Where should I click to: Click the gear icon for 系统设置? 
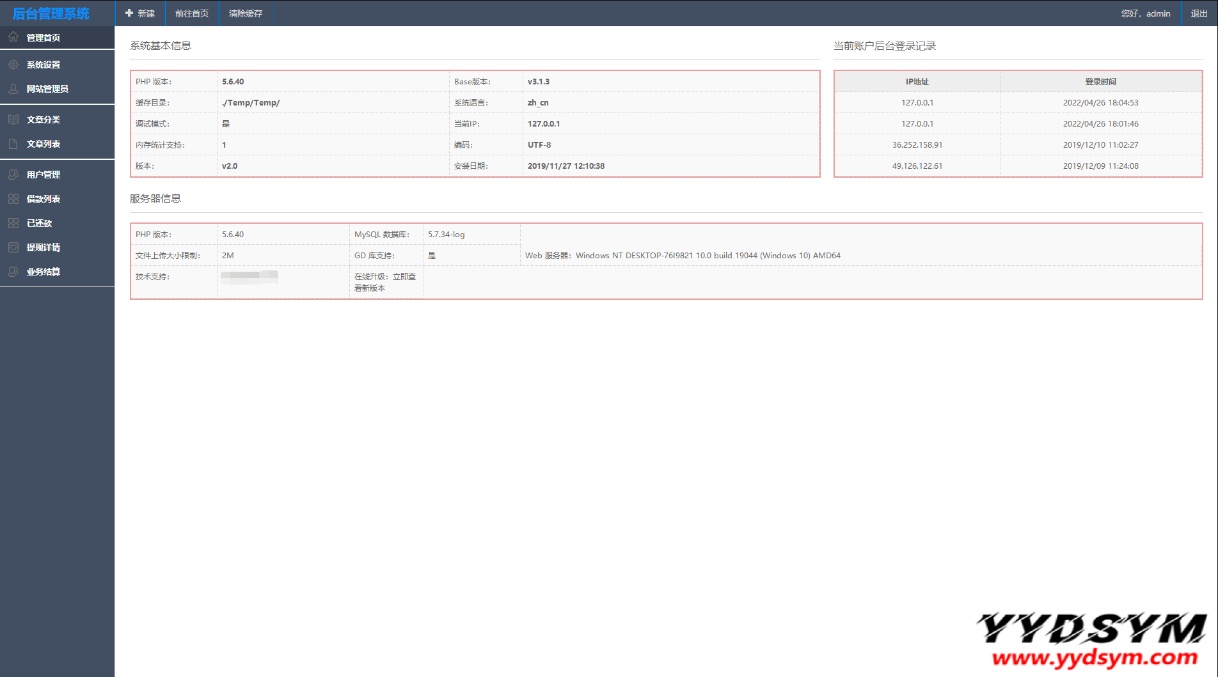coord(13,65)
